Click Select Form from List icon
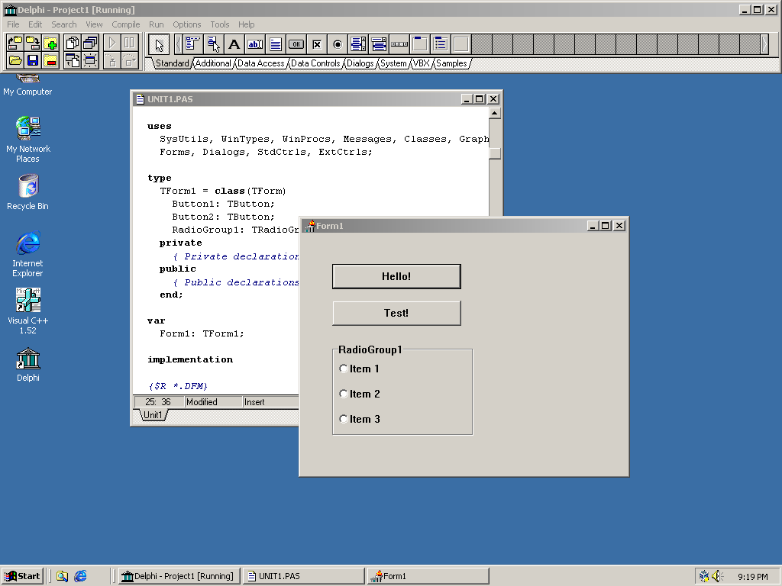Image resolution: width=782 pixels, height=586 pixels. point(90,43)
